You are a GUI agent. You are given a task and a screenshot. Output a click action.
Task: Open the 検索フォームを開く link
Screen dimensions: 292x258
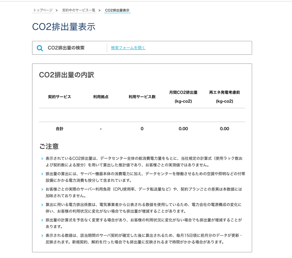[x=128, y=48]
